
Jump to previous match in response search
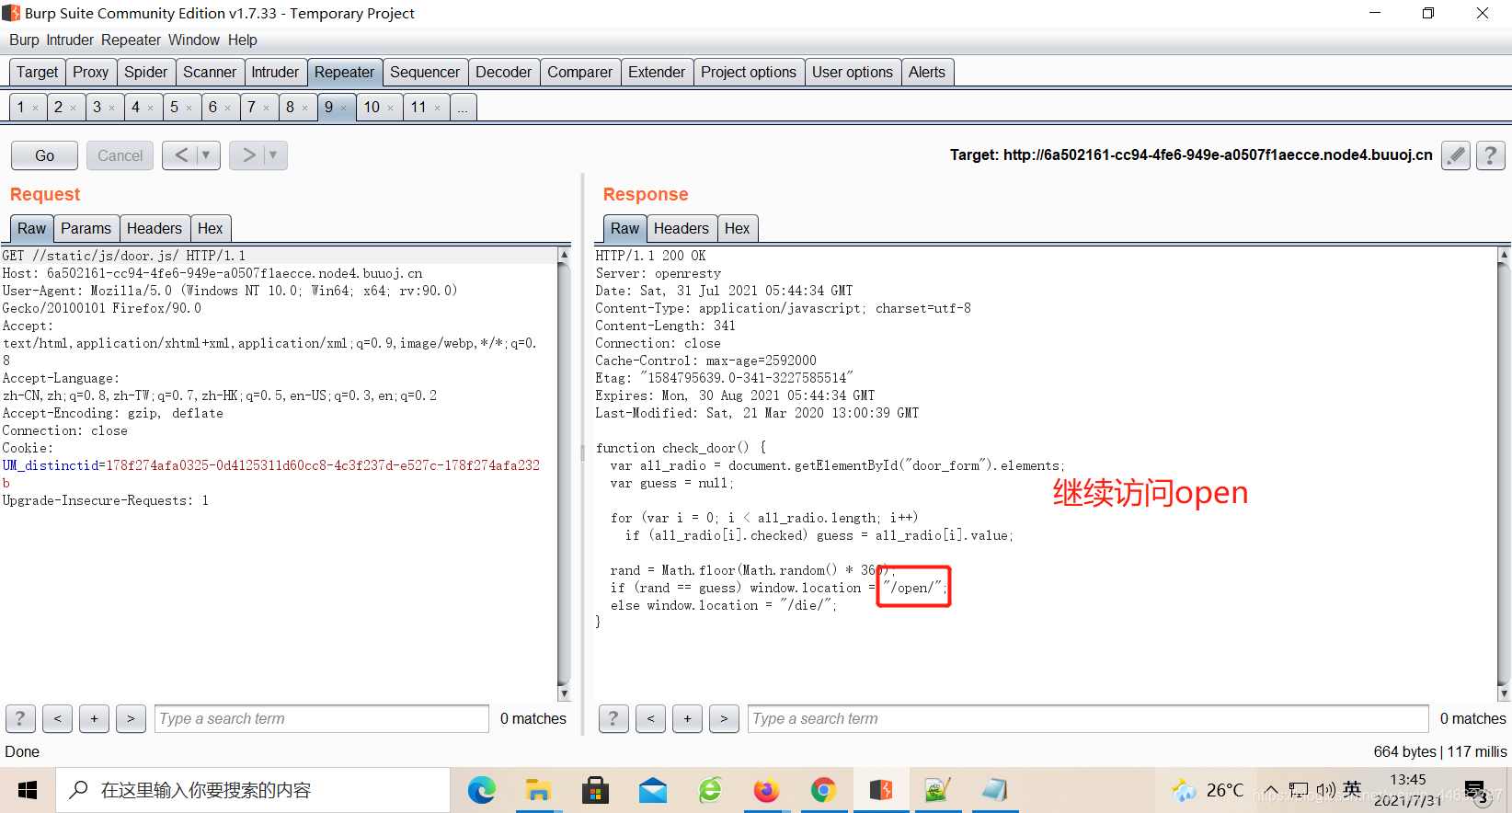[x=650, y=718]
